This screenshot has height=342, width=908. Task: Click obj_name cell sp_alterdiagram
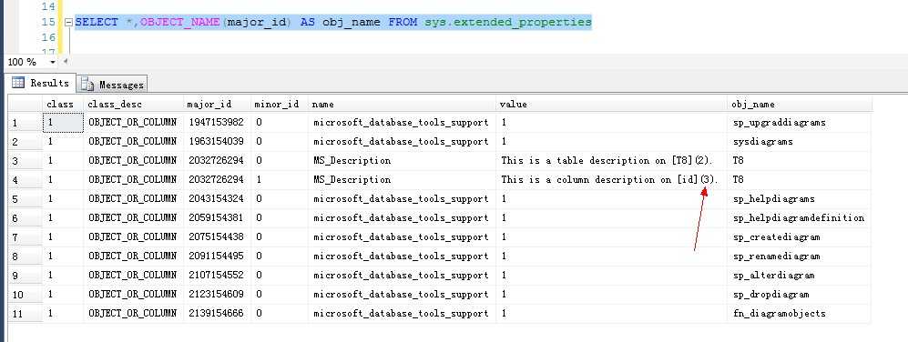click(799, 276)
